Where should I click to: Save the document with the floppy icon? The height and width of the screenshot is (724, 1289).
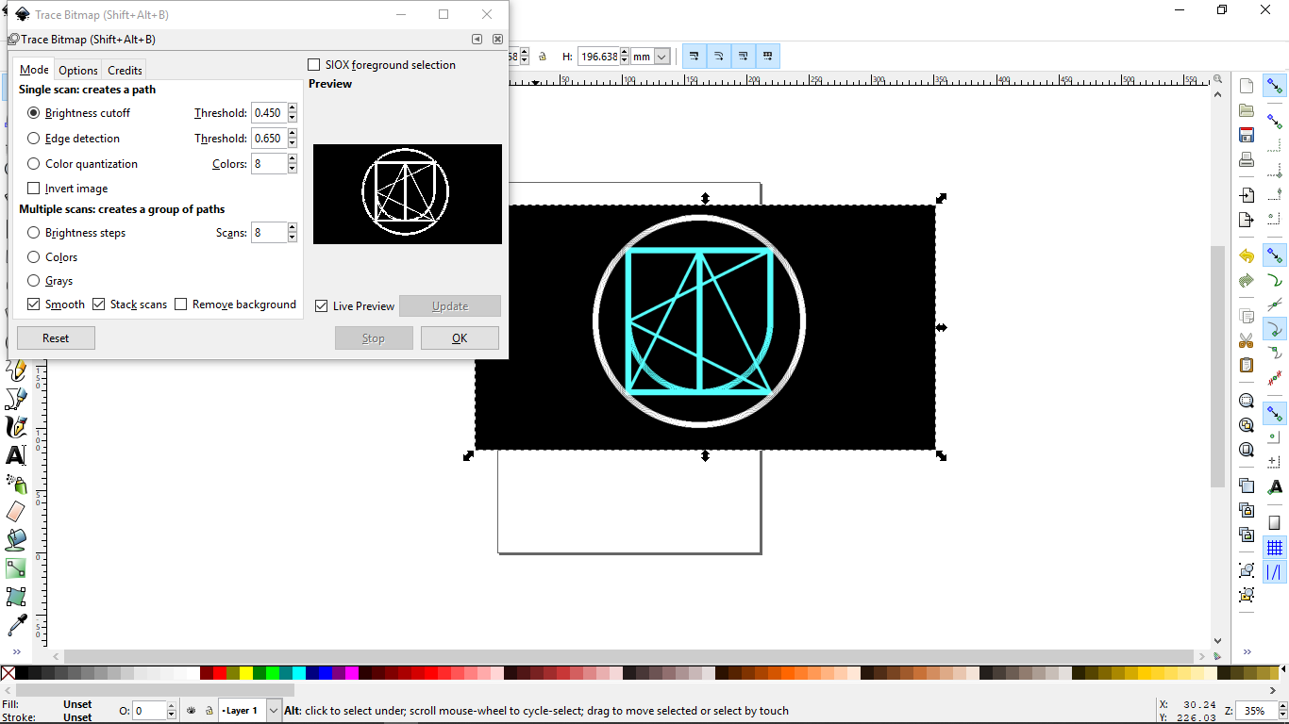[x=1247, y=135]
